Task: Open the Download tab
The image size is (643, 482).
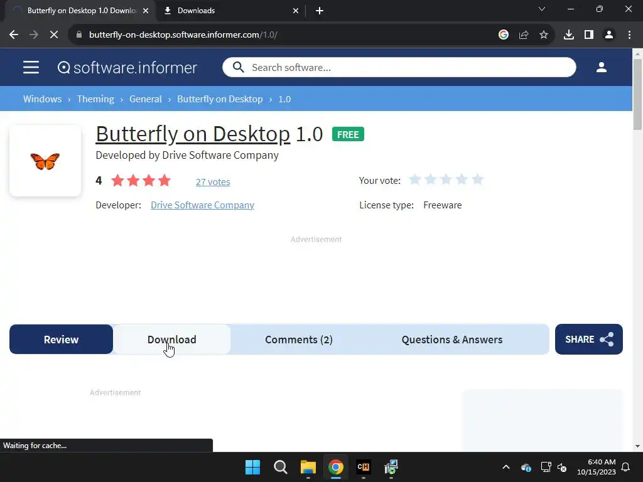Action: [172, 340]
